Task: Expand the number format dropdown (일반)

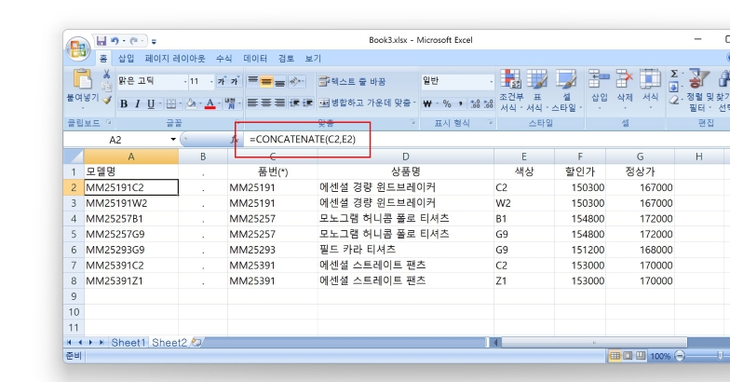Action: tap(491, 81)
